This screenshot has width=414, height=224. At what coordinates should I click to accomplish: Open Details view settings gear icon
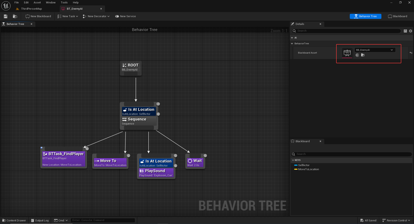(x=411, y=31)
